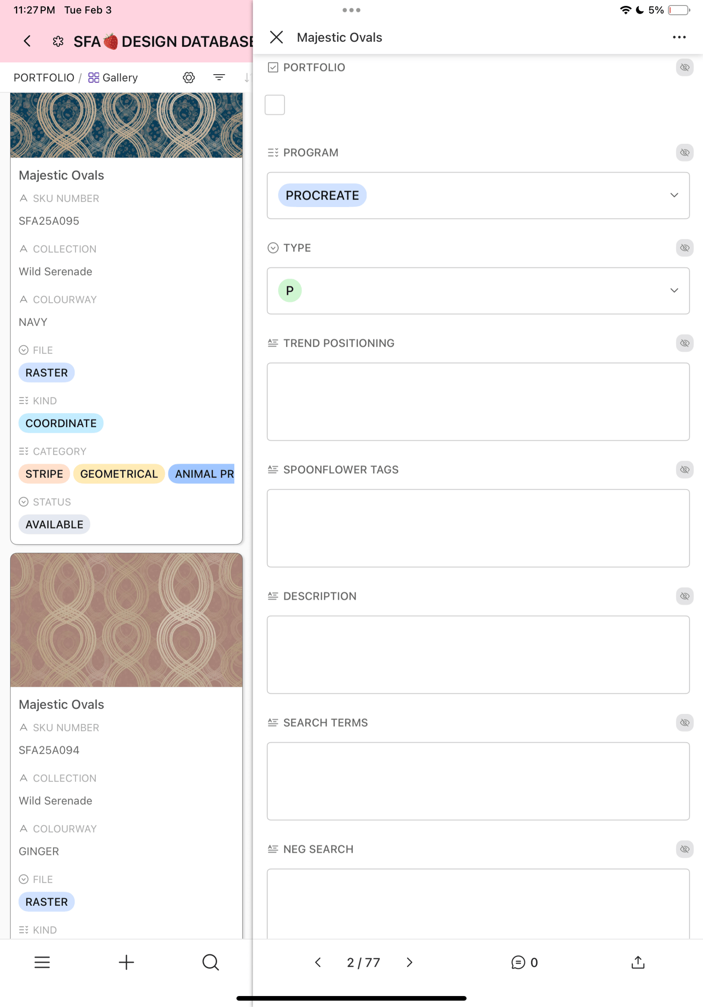Go to next record arrow
This screenshot has height=1007, width=703.
[x=410, y=962]
